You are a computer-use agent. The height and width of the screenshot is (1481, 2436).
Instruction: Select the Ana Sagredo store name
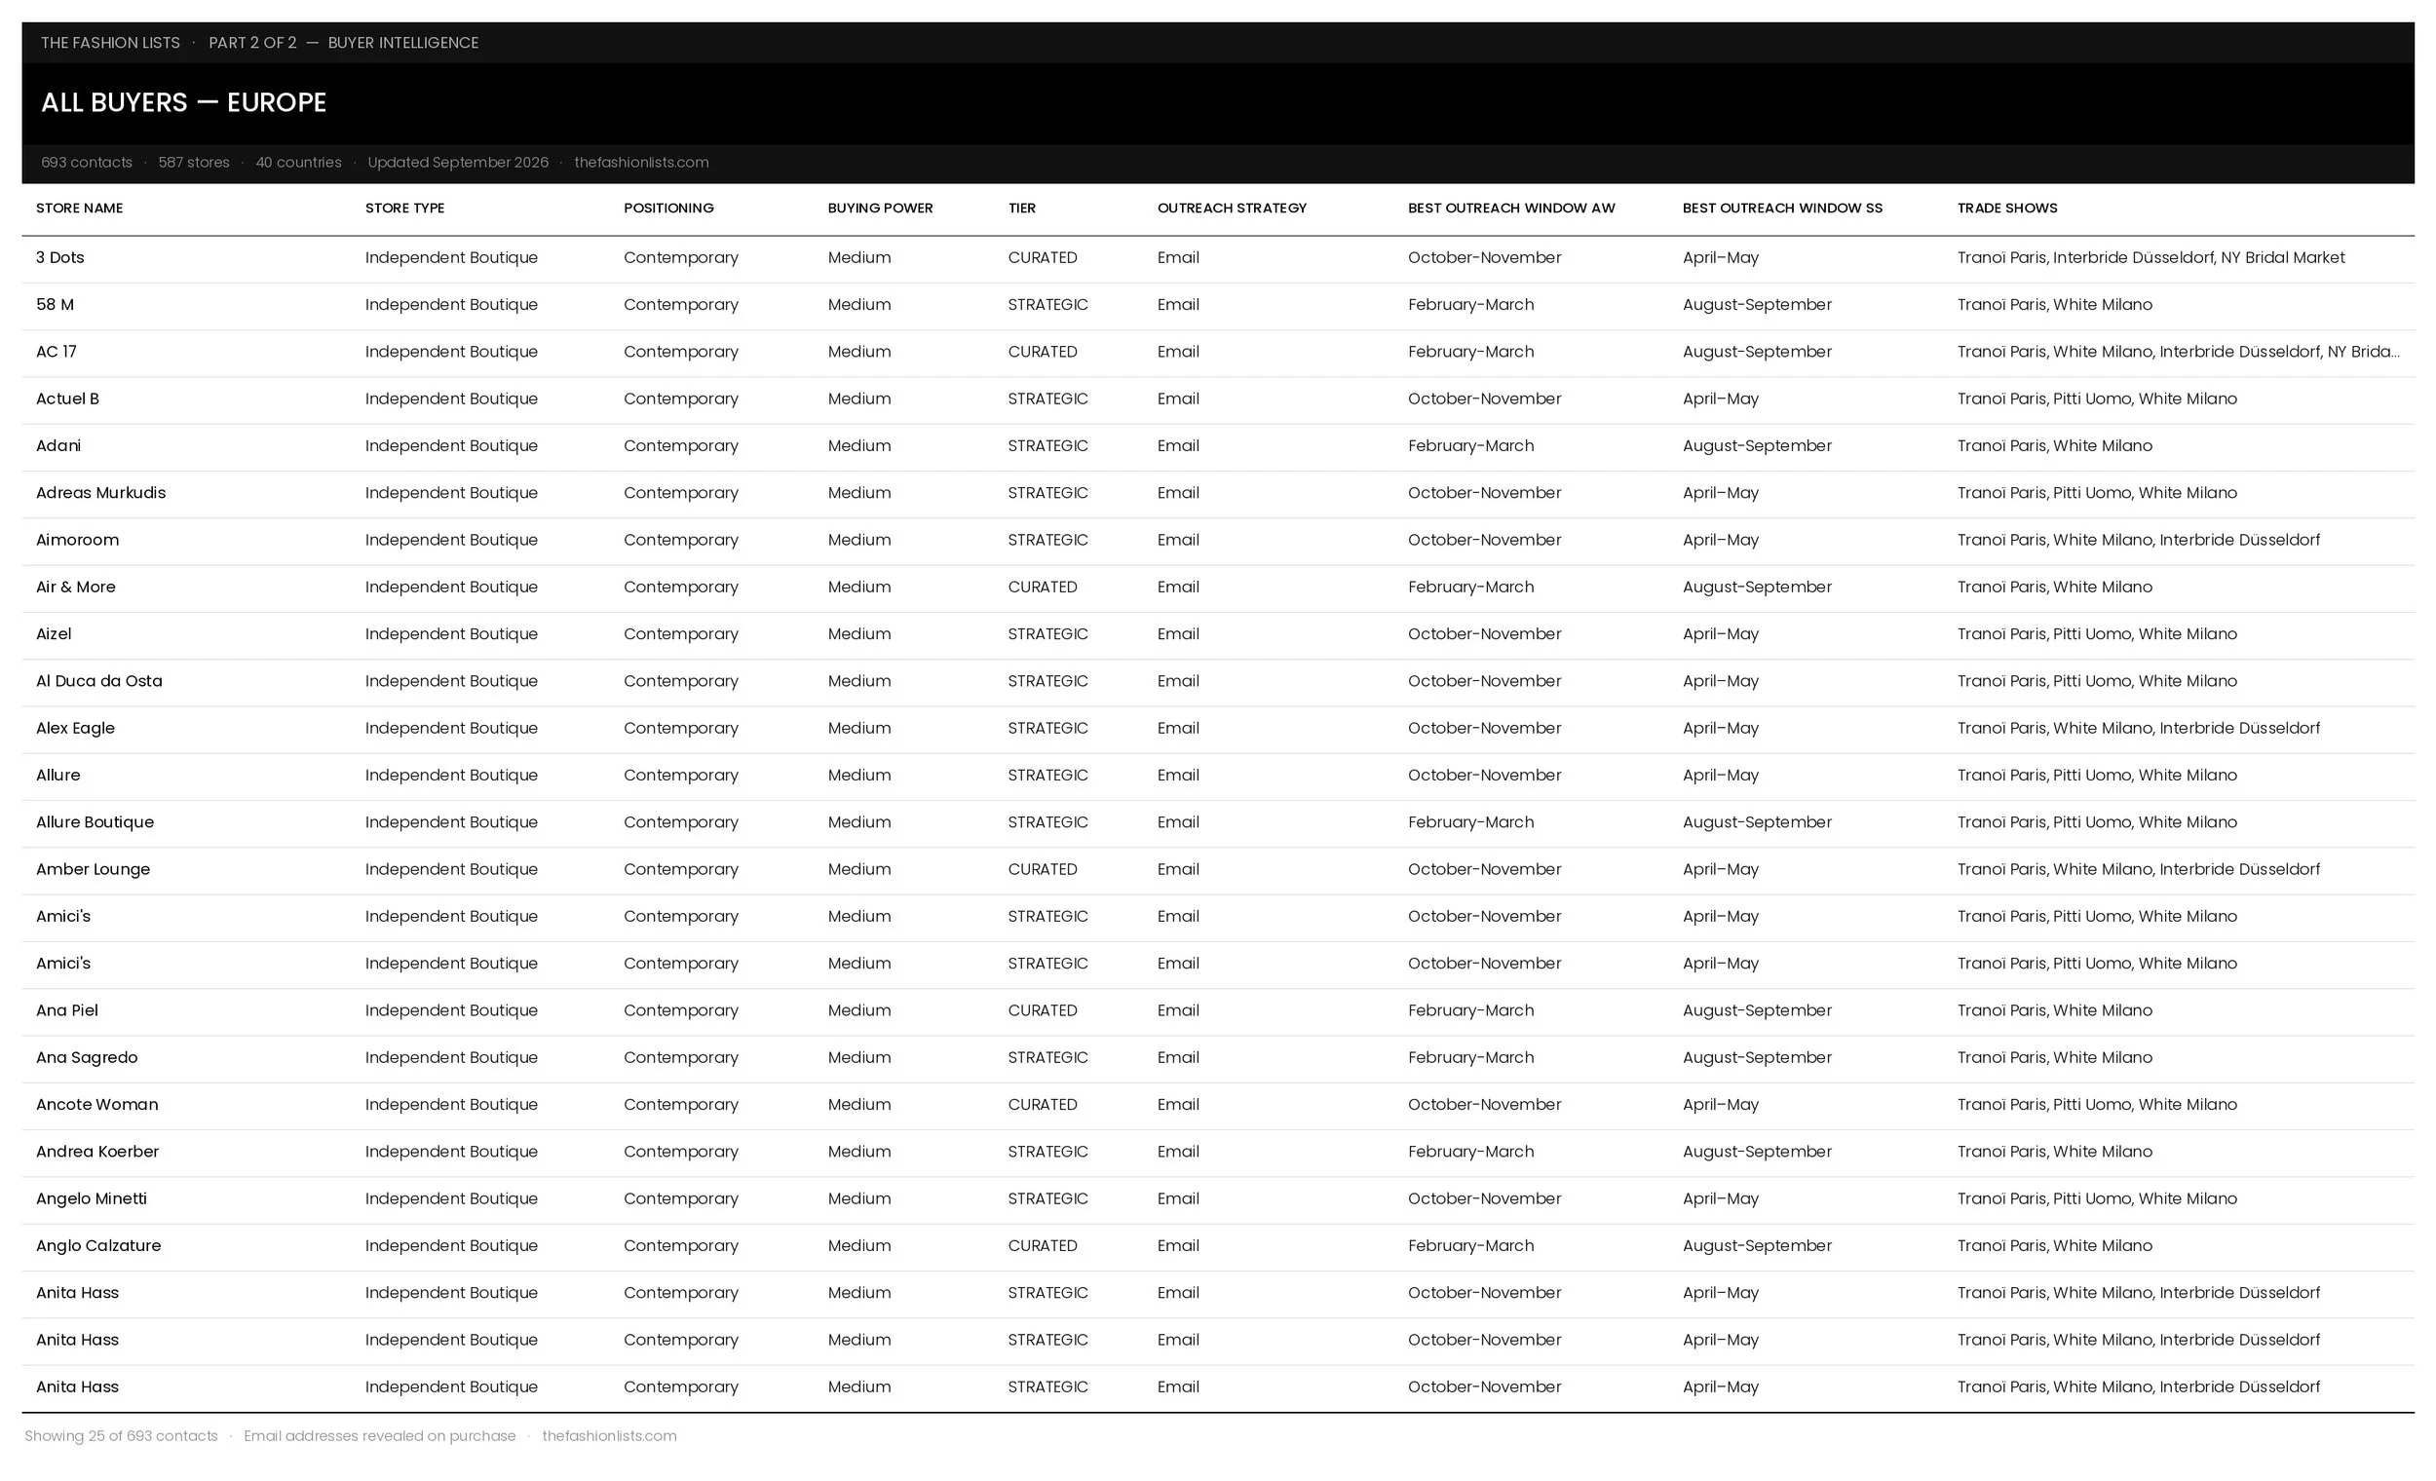[87, 1057]
